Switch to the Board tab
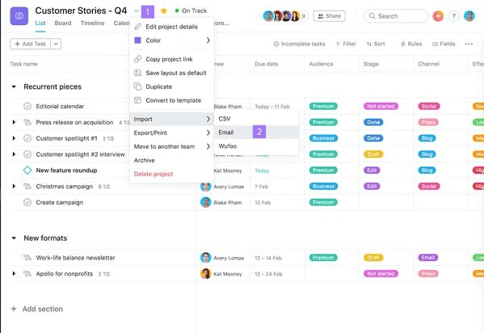Screen dimensions: 484x333 tap(63, 23)
